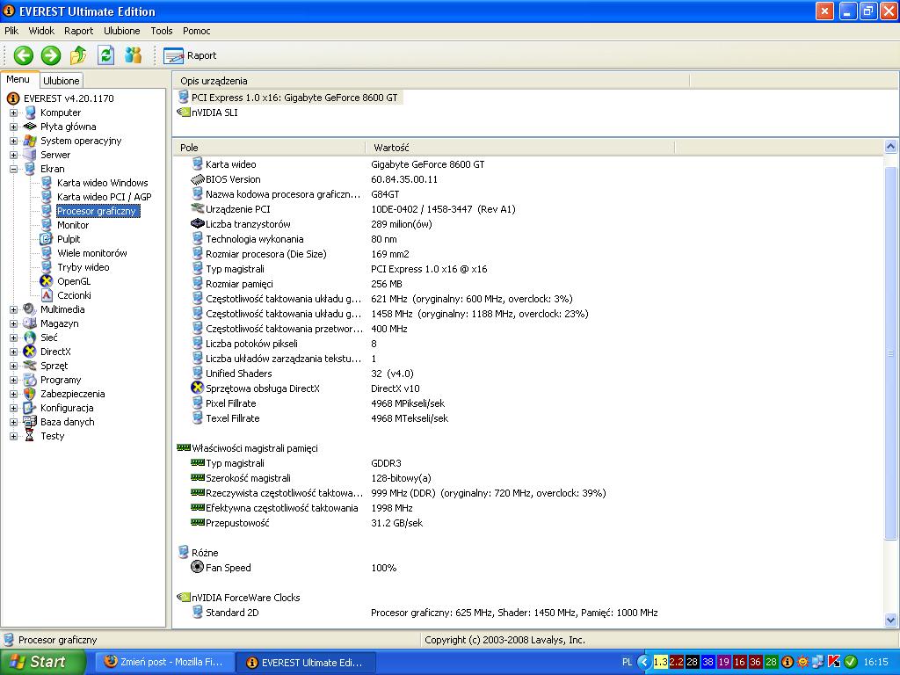Screen dimensions: 900x675
Task: Click the Zabezpieczenia shield icon
Action: click(x=30, y=394)
